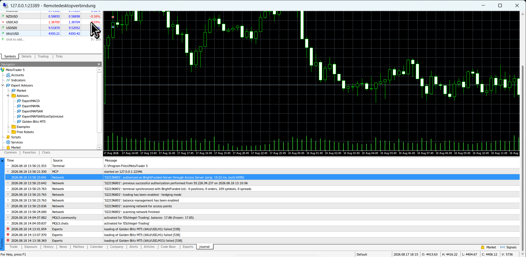Click the 'Default' profile in the status bar
526x257 pixels.
pos(362,254)
